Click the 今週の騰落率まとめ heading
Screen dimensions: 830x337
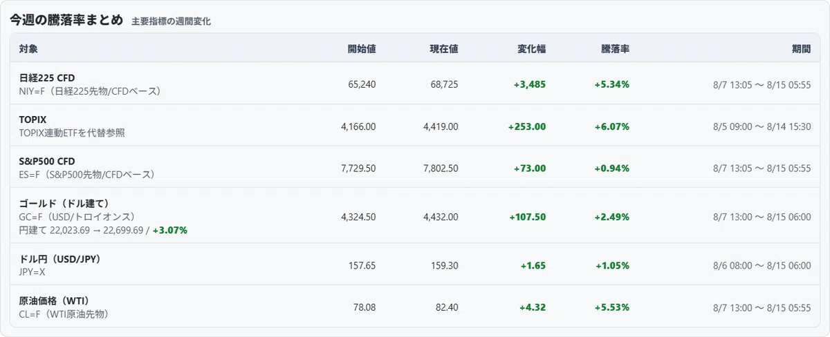tap(66, 20)
